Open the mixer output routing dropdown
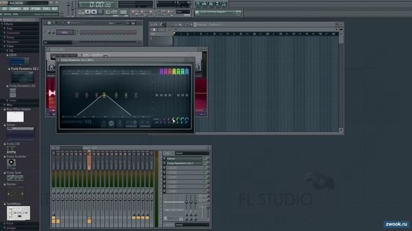This screenshot has height=231, width=412. pos(192,225)
